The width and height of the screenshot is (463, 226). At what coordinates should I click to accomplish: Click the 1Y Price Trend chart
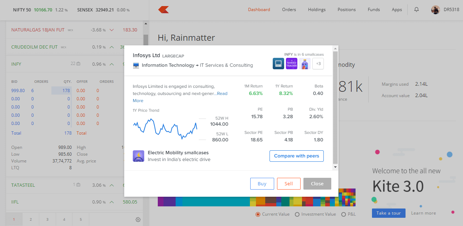click(165, 129)
